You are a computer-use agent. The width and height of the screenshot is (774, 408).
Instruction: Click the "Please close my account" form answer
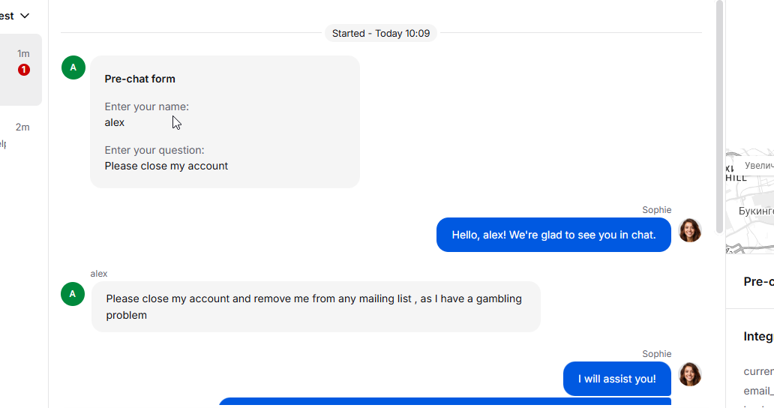(166, 166)
